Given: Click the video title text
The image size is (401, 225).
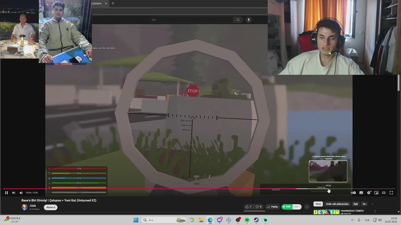Looking at the screenshot, I should pyautogui.click(x=59, y=200).
